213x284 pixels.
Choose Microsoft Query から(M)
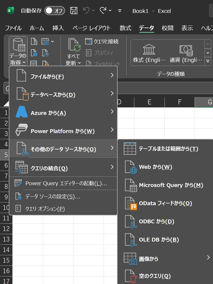[165, 185]
